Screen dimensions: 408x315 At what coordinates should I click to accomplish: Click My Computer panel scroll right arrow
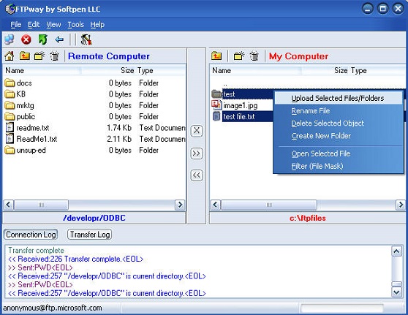(401, 205)
